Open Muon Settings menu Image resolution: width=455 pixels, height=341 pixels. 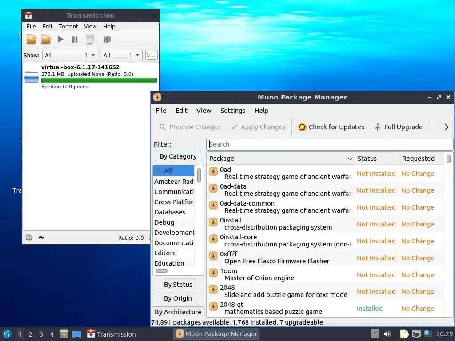(x=233, y=111)
